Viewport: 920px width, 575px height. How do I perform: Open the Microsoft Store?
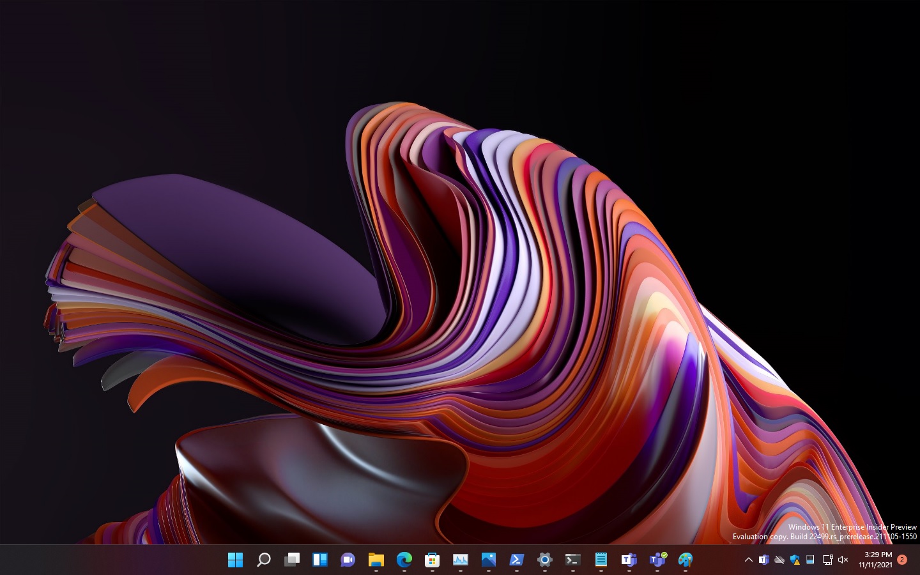point(432,560)
